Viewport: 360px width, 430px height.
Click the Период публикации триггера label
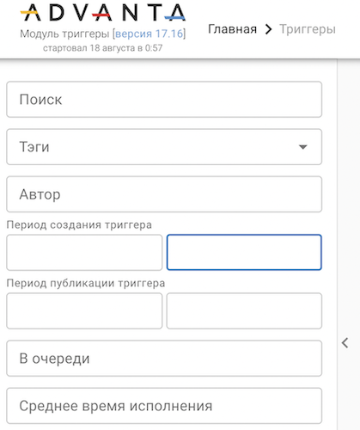click(86, 284)
